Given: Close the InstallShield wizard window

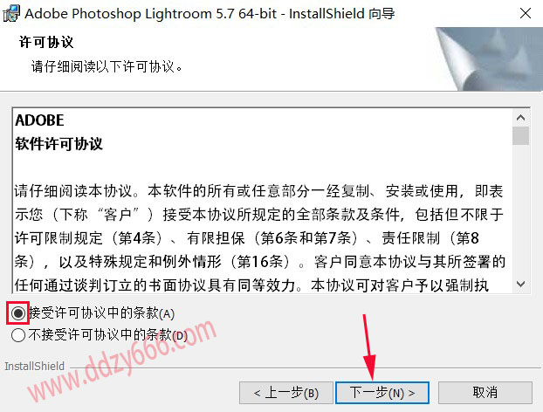Looking at the screenshot, I should coord(526,13).
